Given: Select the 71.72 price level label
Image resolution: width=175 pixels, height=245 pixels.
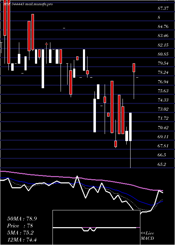Looking at the screenshot, I should click(x=163, y=118).
